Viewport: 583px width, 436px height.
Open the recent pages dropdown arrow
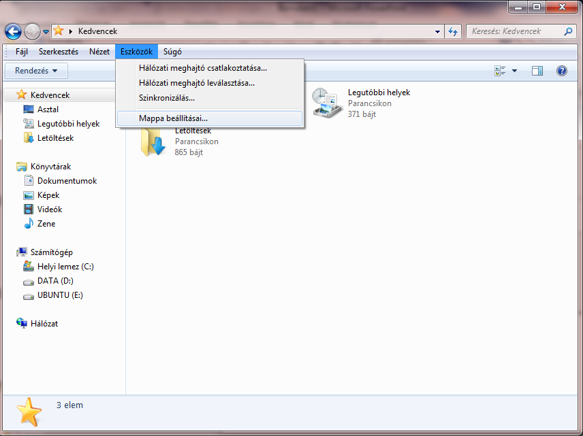point(46,32)
